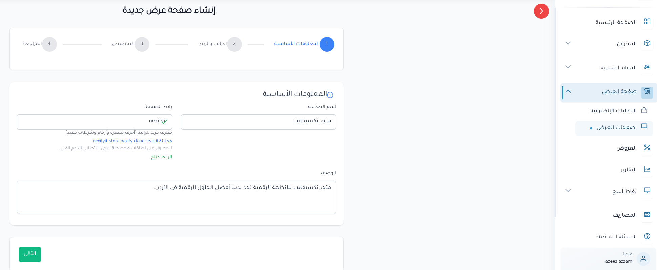The width and height of the screenshot is (657, 270).
Task: Click the online orders bag icon
Action: (644, 110)
